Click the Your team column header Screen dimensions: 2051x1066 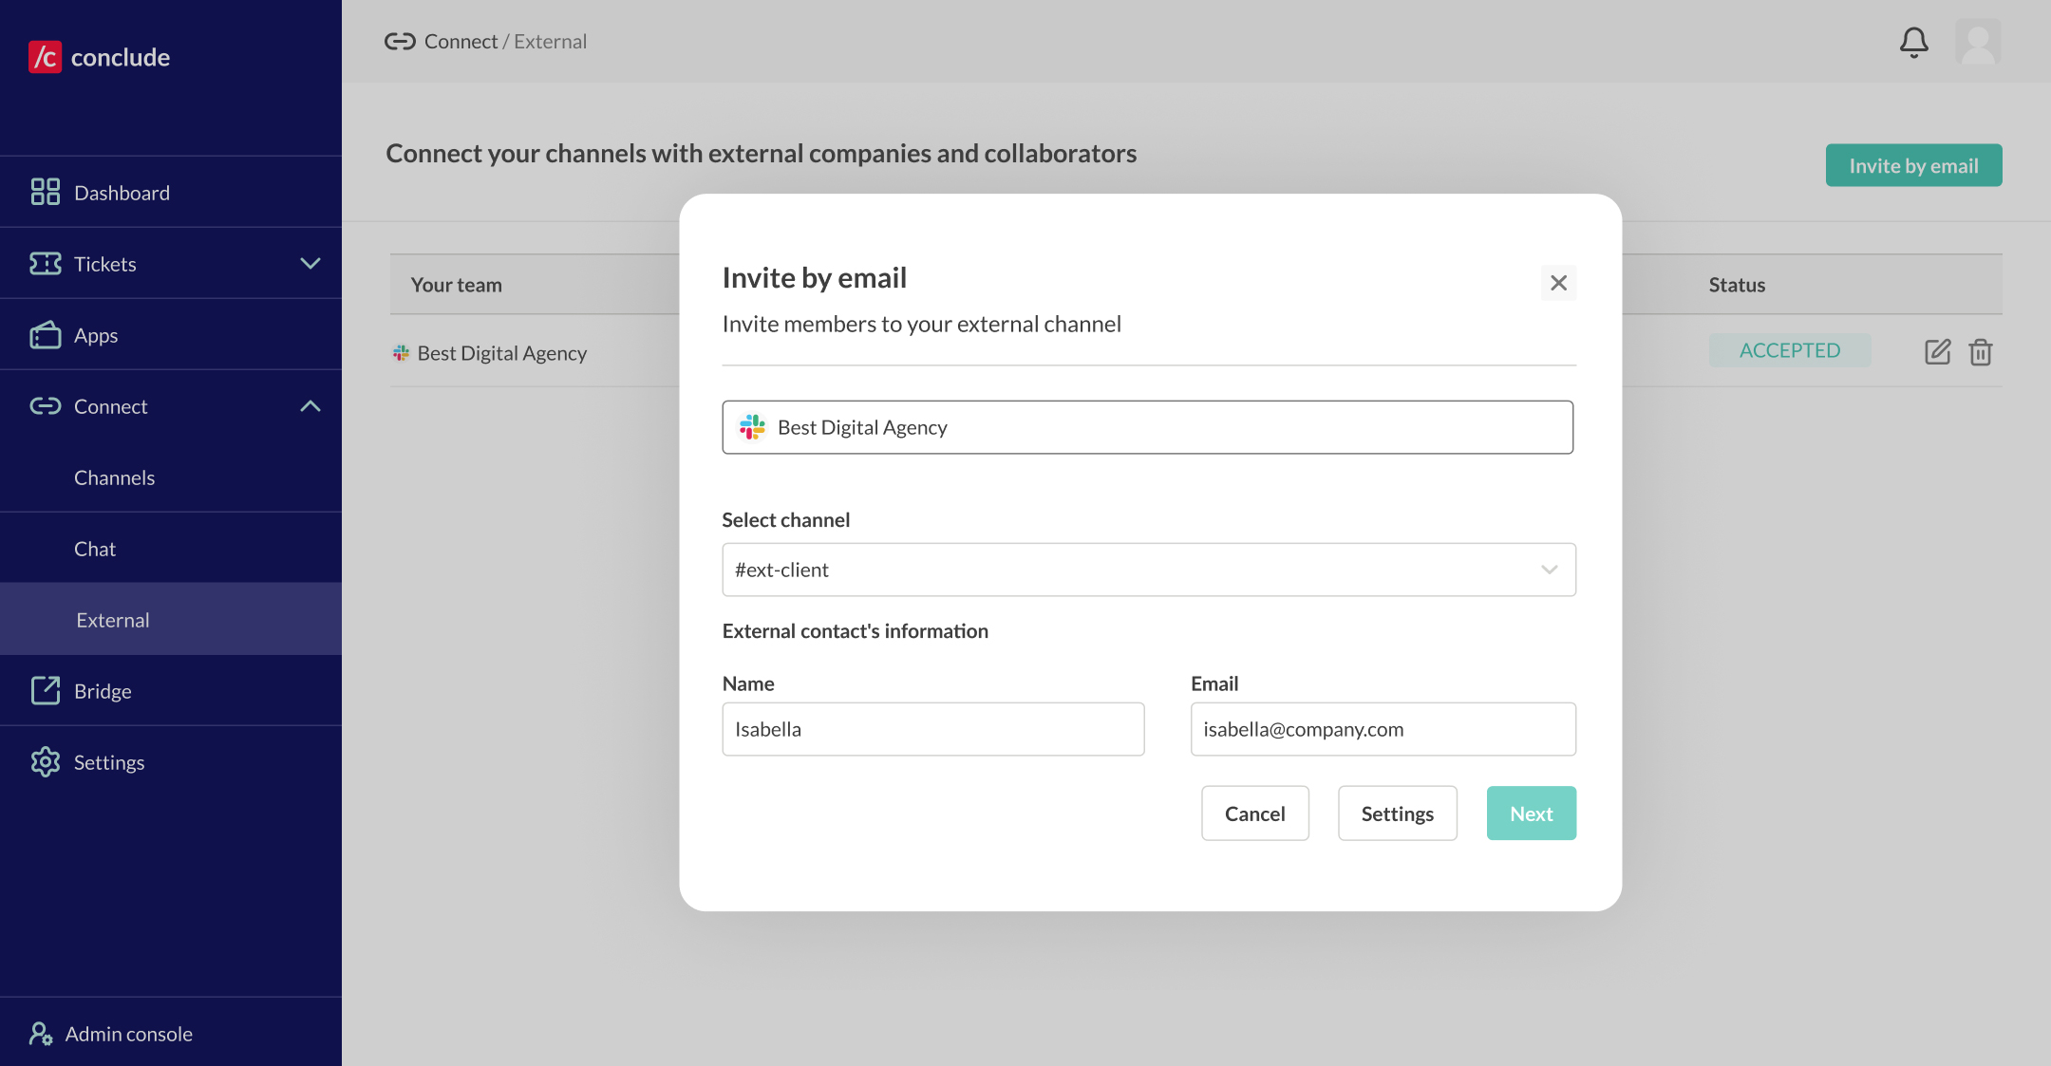pyautogui.click(x=456, y=285)
